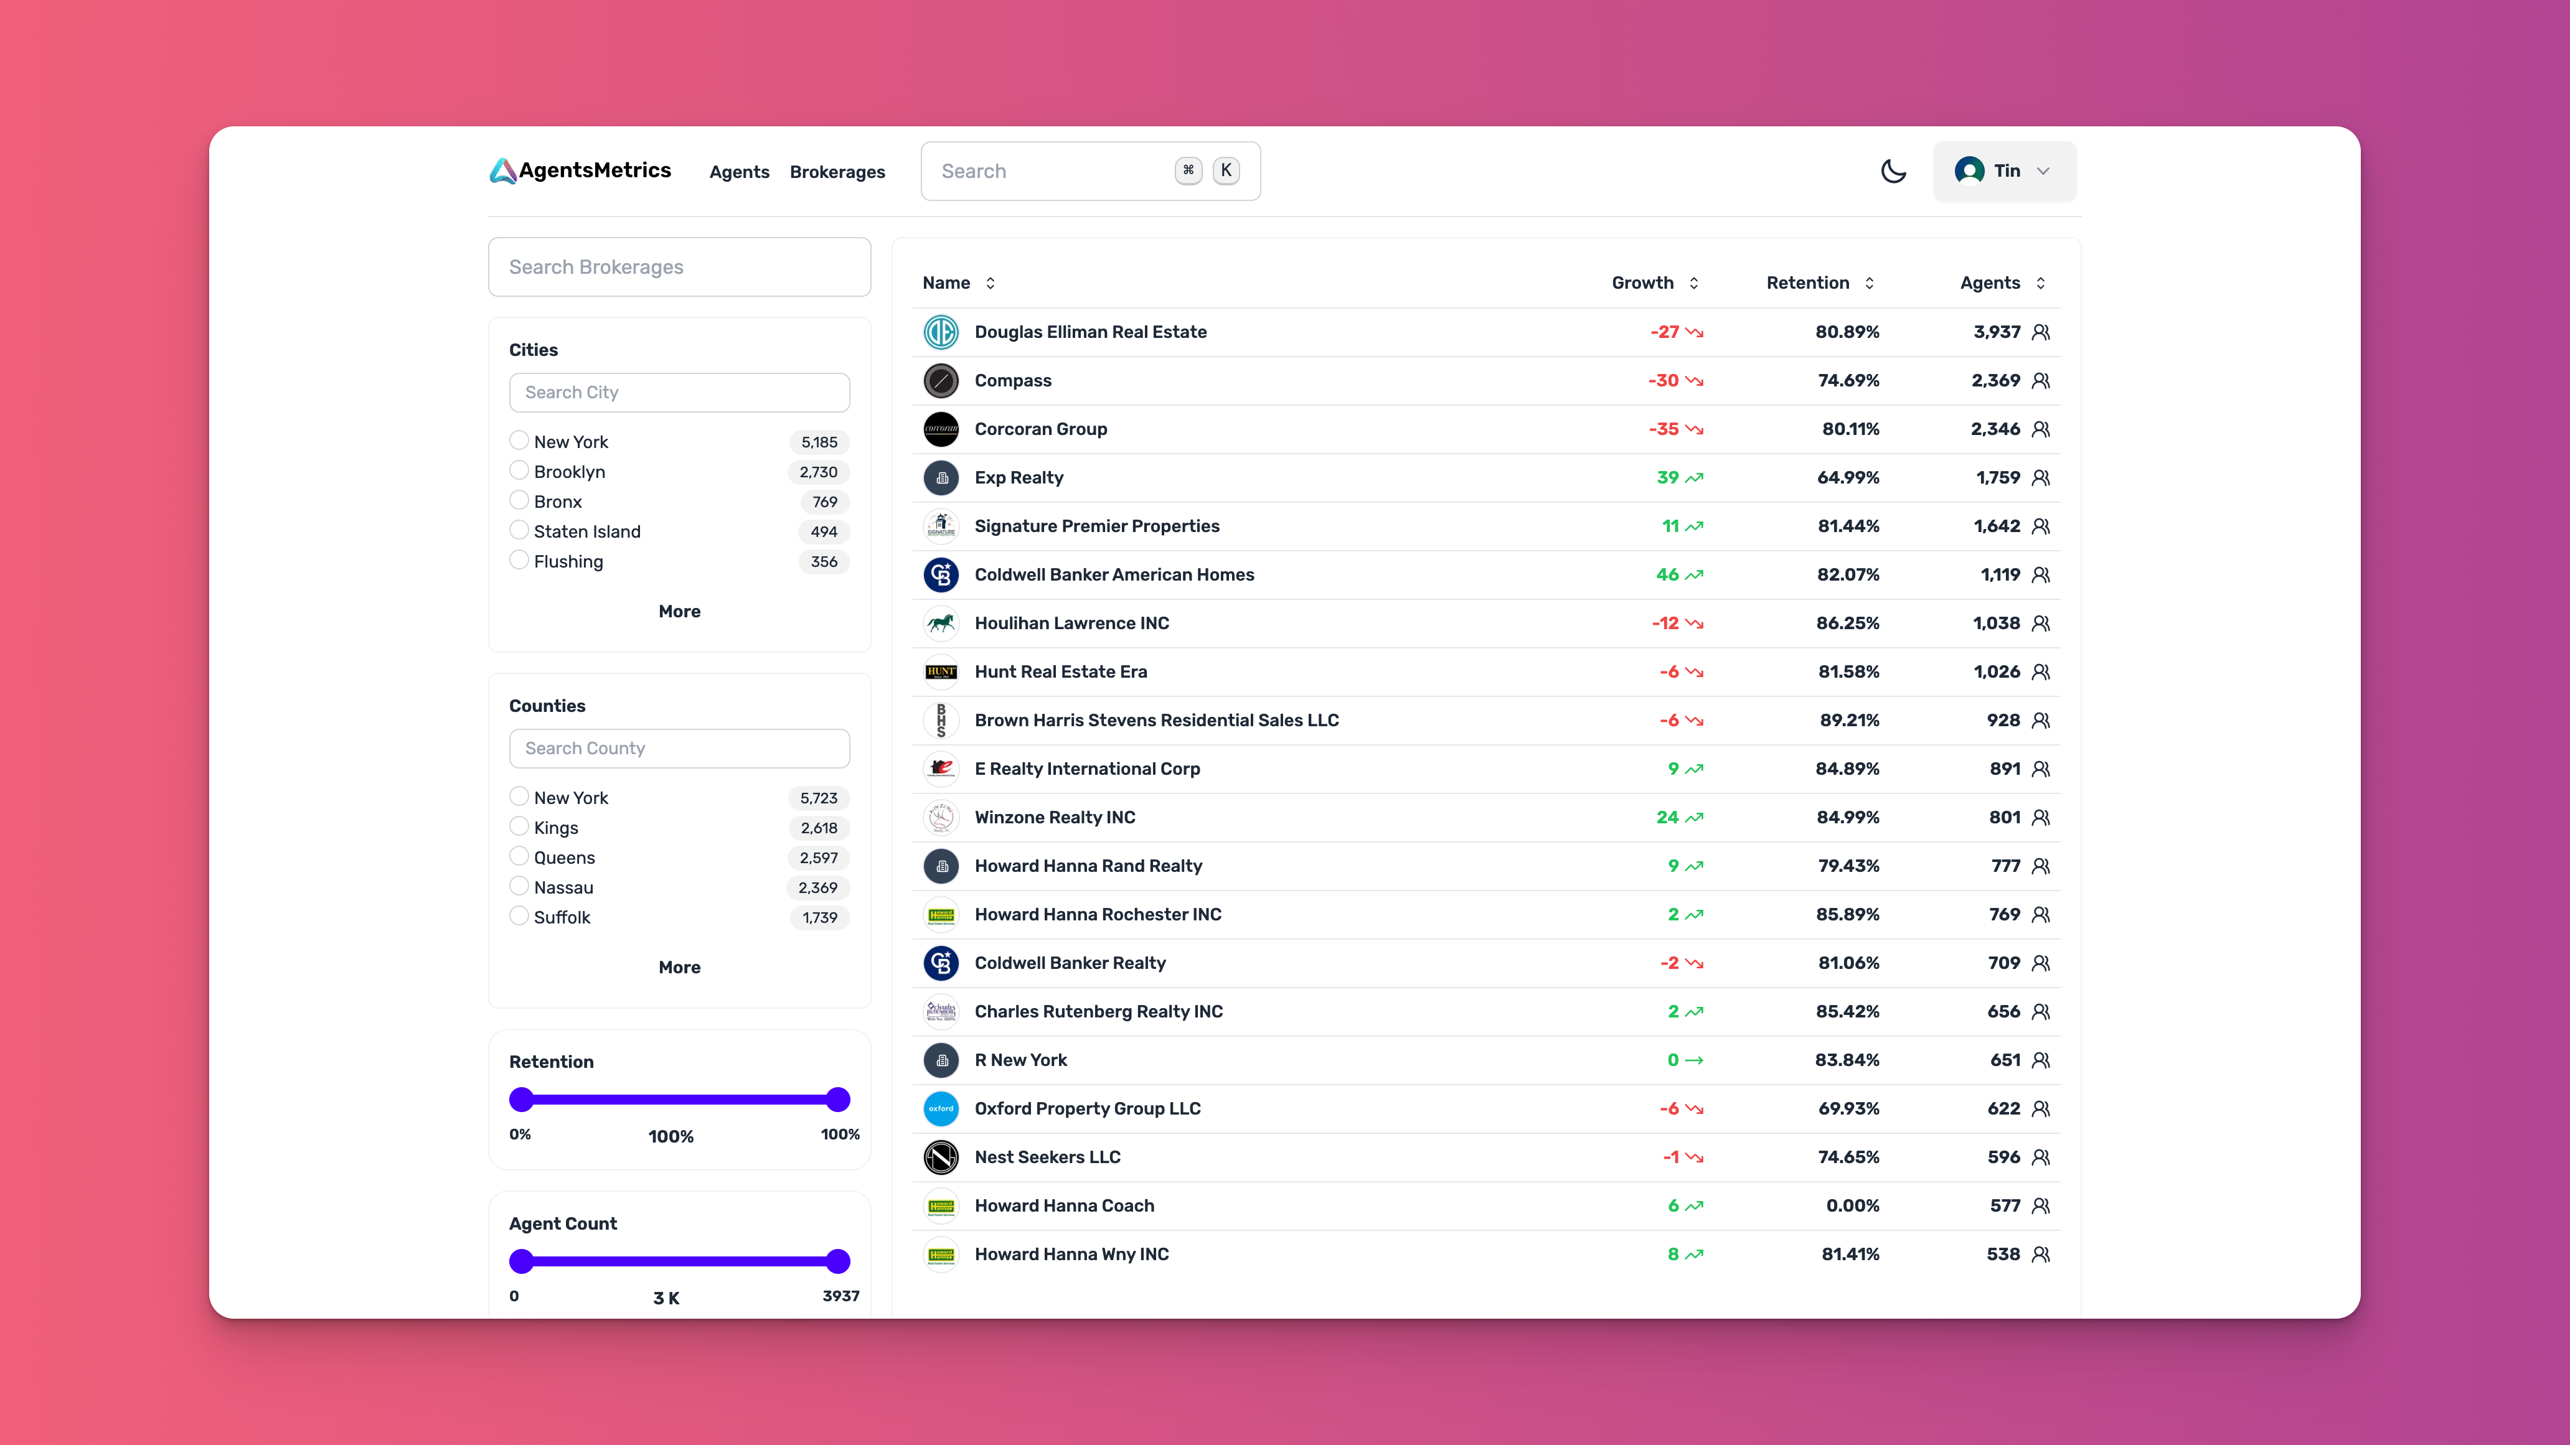Click Howard Hanna Rand Realty icon

click(941, 866)
